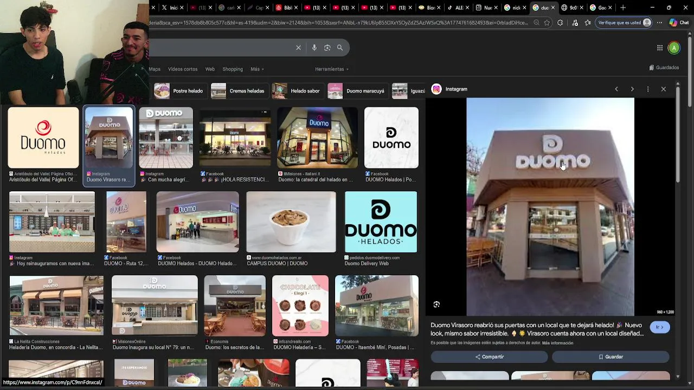Click the Google search input field
Viewport: 694px width, 390px height.
(220, 48)
